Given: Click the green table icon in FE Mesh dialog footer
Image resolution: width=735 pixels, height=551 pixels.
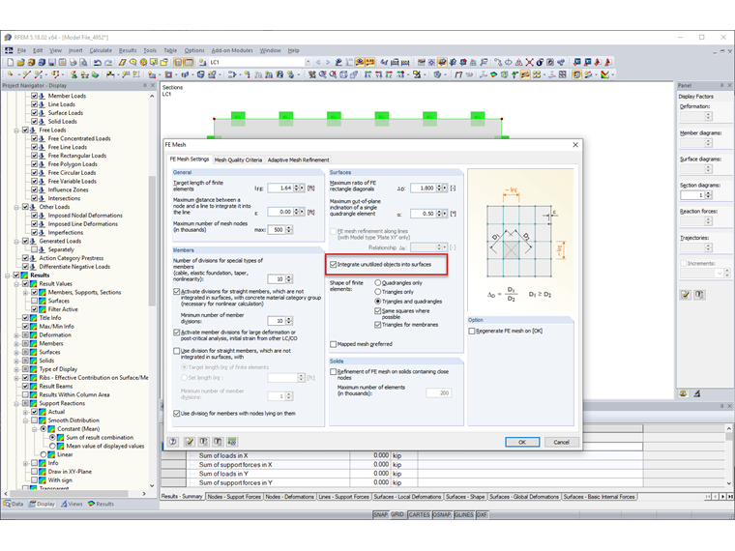Looking at the screenshot, I should [232, 442].
